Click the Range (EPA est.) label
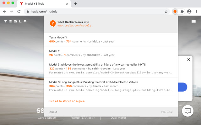 tap(83, 118)
